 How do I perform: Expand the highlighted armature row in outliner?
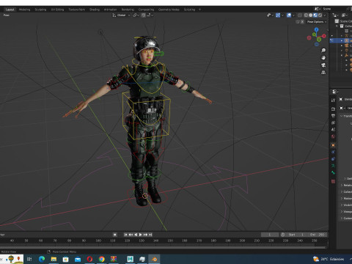[342, 40]
